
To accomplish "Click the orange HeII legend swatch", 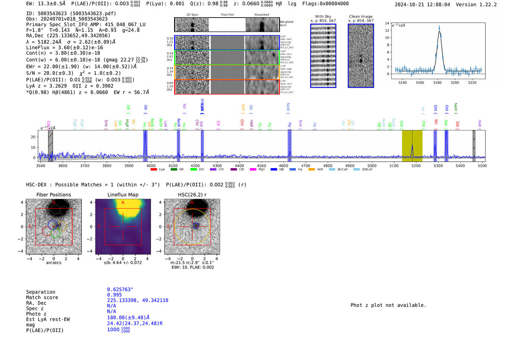I will (x=312, y=169).
